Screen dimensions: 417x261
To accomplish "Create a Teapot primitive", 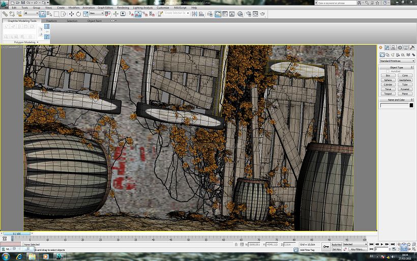I will click(389, 94).
